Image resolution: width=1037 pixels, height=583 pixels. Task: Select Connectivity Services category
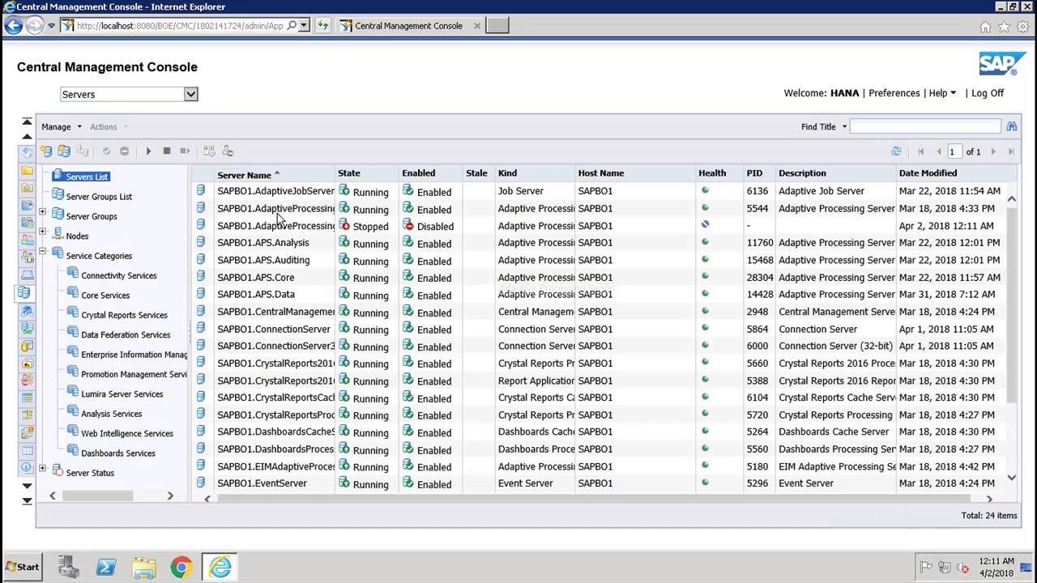pos(119,276)
